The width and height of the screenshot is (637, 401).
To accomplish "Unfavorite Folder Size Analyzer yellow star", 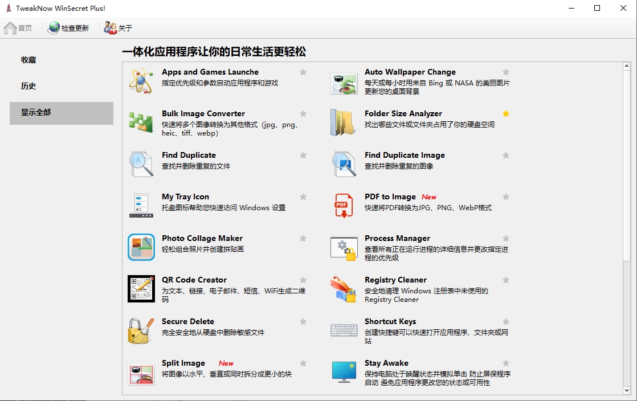I will coord(506,113).
